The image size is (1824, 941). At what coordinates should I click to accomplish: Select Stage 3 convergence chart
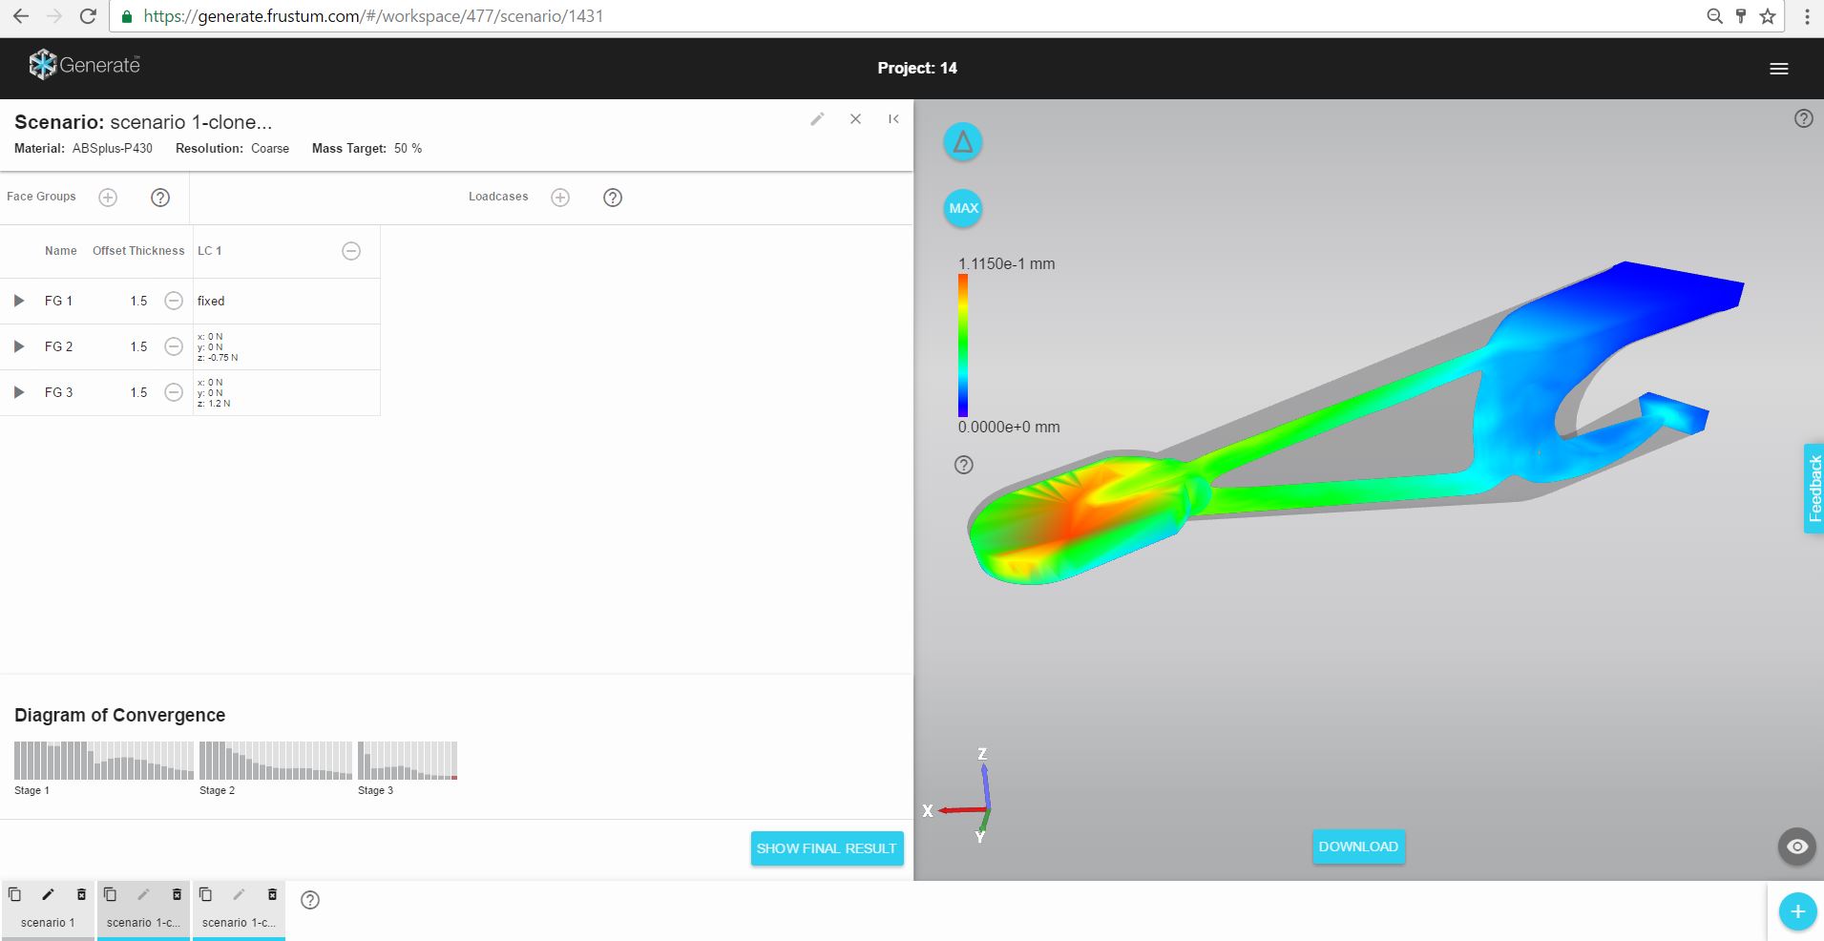408,761
